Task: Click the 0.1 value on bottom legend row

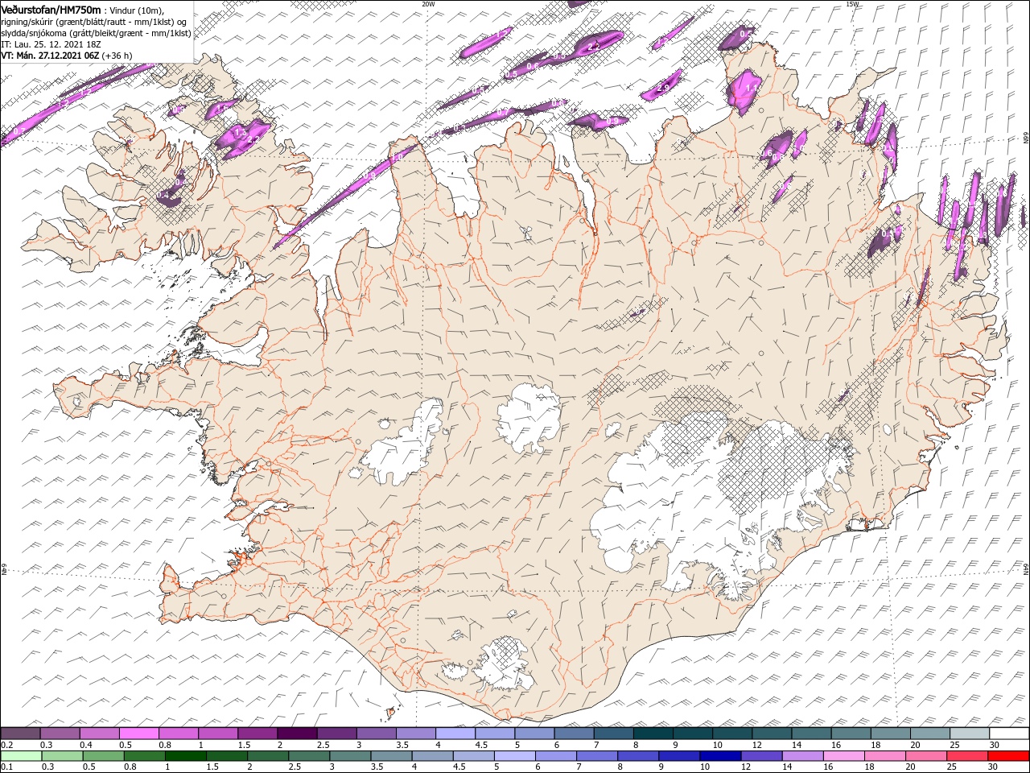Action: [7, 767]
